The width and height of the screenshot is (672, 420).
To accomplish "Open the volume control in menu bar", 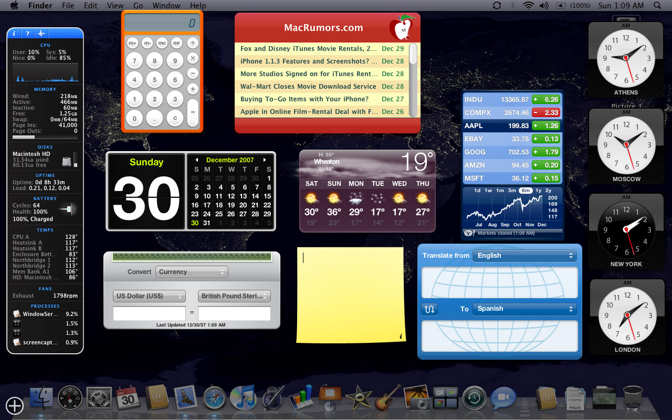I will click(x=544, y=5).
